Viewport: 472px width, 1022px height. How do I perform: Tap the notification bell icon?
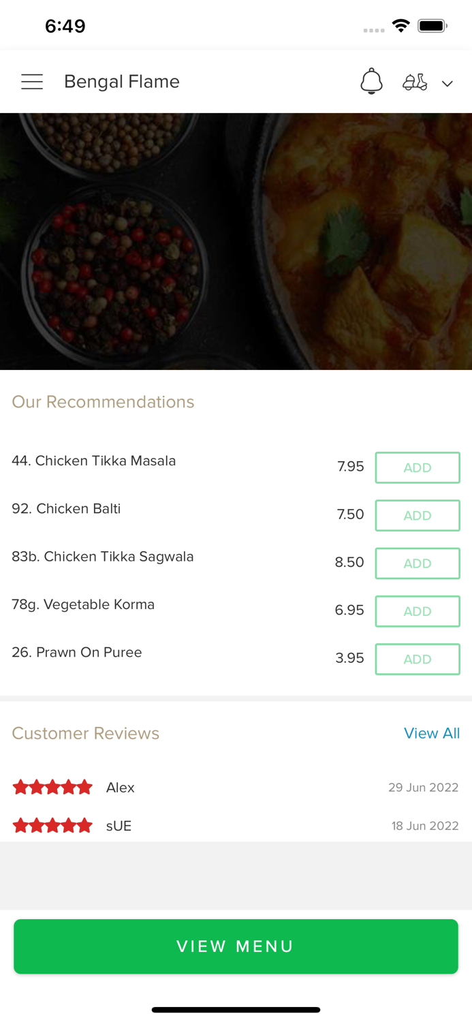click(371, 82)
